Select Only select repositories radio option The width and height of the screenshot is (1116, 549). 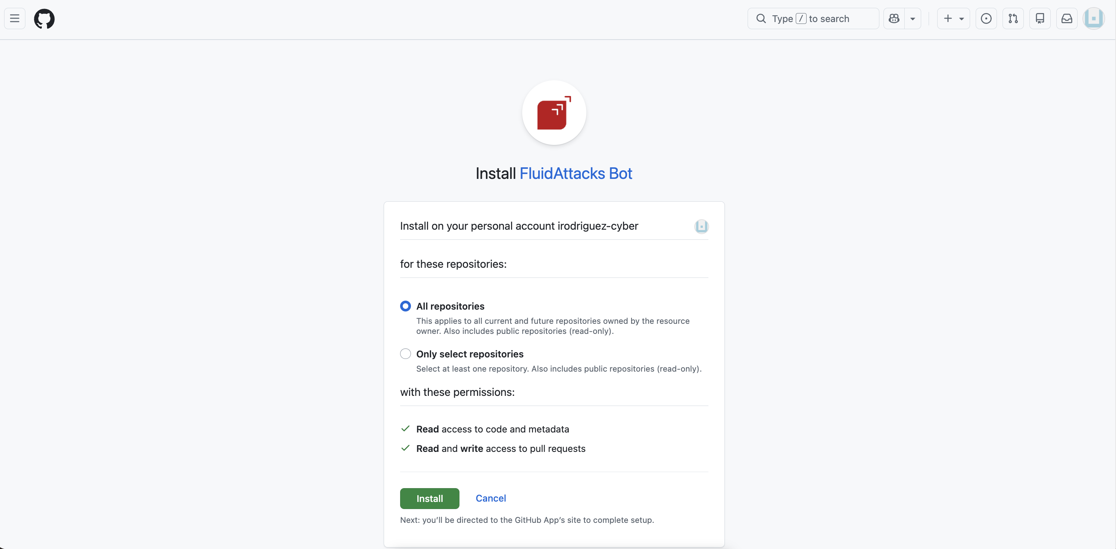[405, 354]
